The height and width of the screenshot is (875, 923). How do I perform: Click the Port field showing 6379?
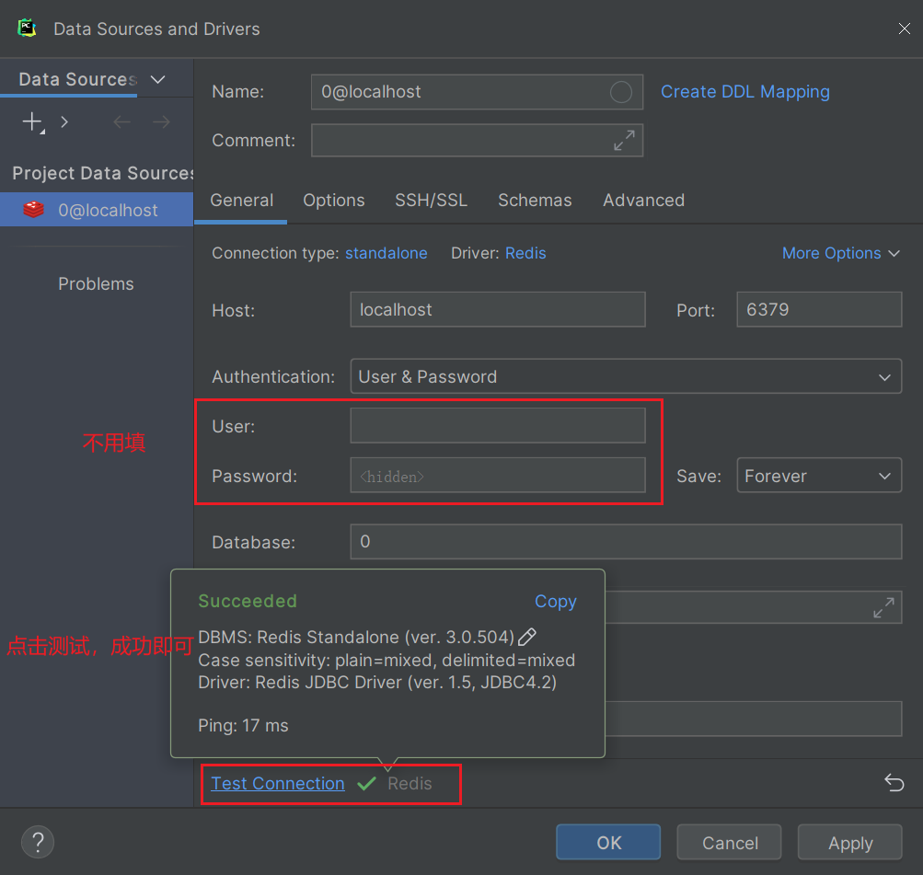(819, 309)
